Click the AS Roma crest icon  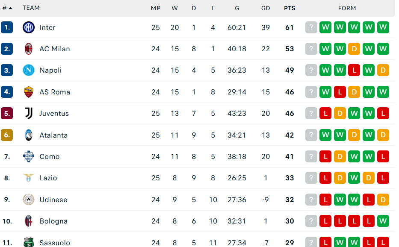tap(28, 92)
